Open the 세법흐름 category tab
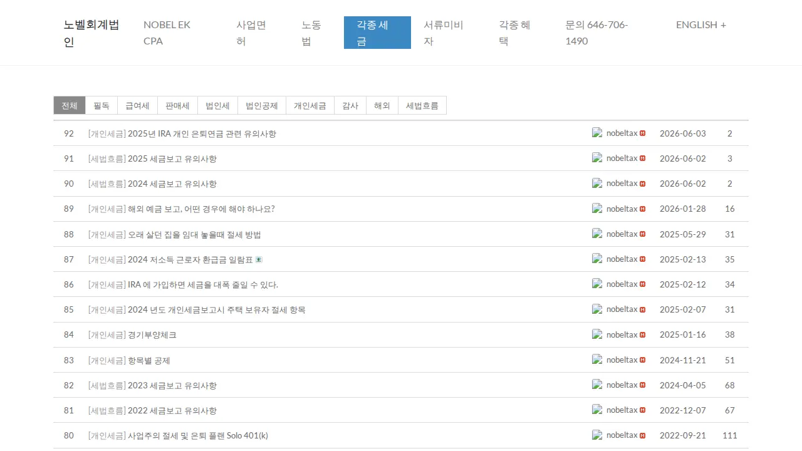Image resolution: width=802 pixels, height=451 pixels. (x=422, y=105)
